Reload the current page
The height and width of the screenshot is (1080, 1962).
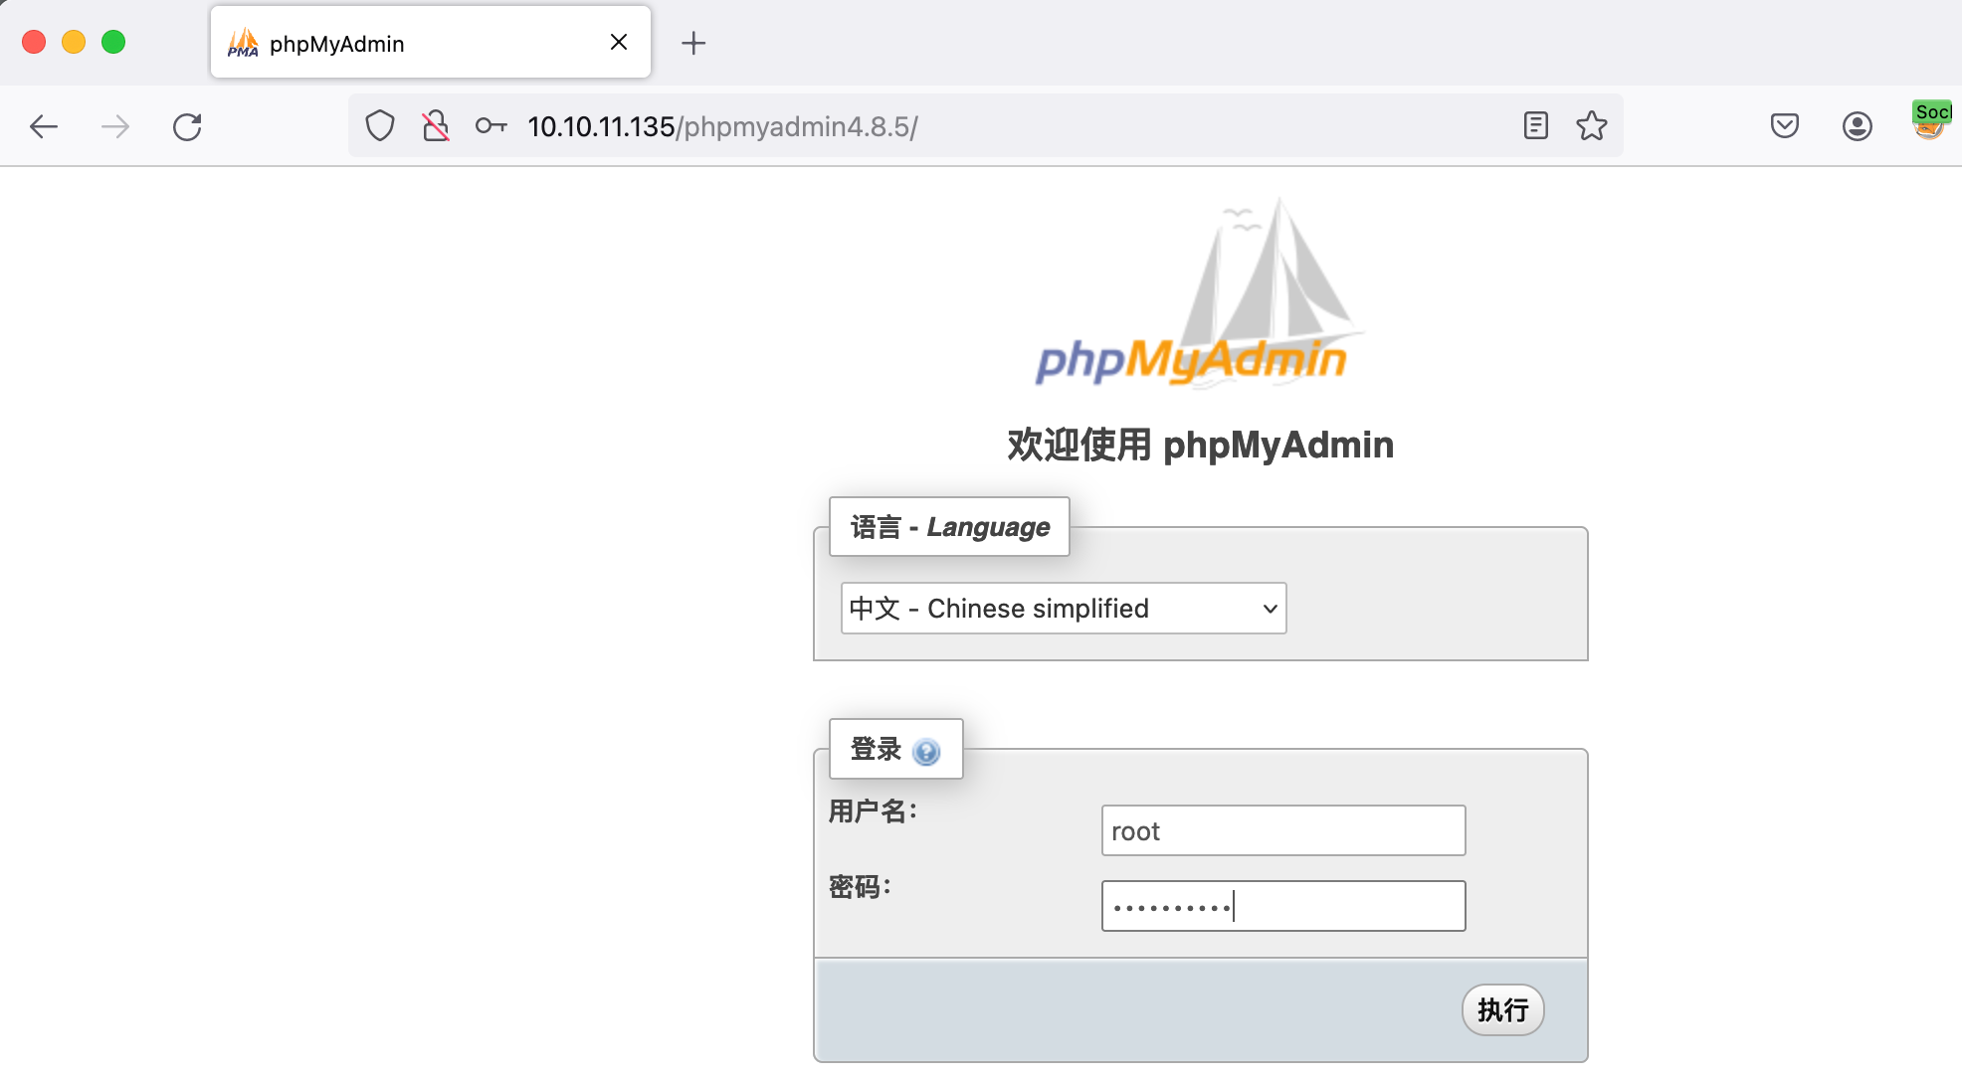pyautogui.click(x=187, y=126)
